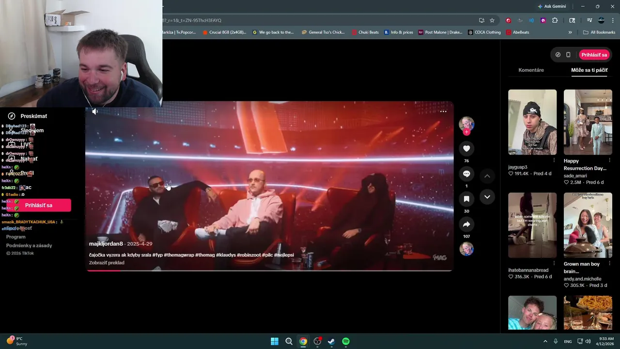The width and height of the screenshot is (620, 349).
Task: Click the taskbar clock showing 9:33 AM
Action: coord(605,341)
